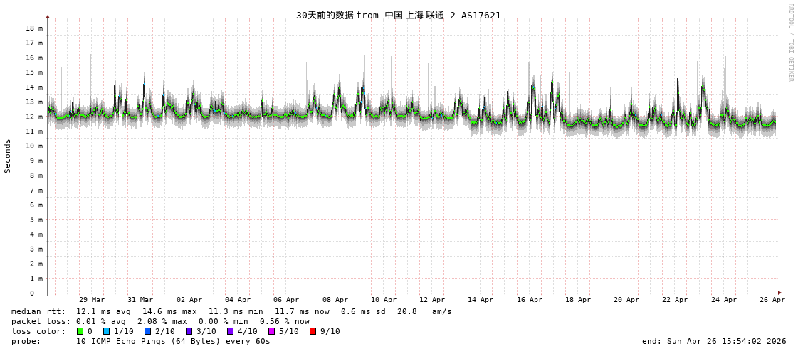Select the red 9/10 loss color swatch
The image size is (798, 351).
(313, 331)
